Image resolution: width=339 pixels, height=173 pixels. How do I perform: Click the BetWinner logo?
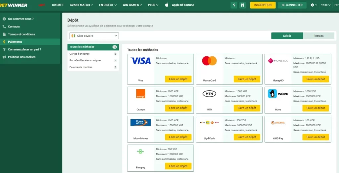(x=13, y=5)
